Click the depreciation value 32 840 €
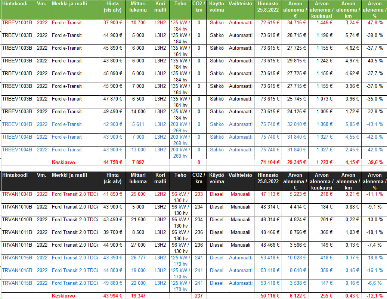This screenshot has width=387, height=299. (295, 127)
